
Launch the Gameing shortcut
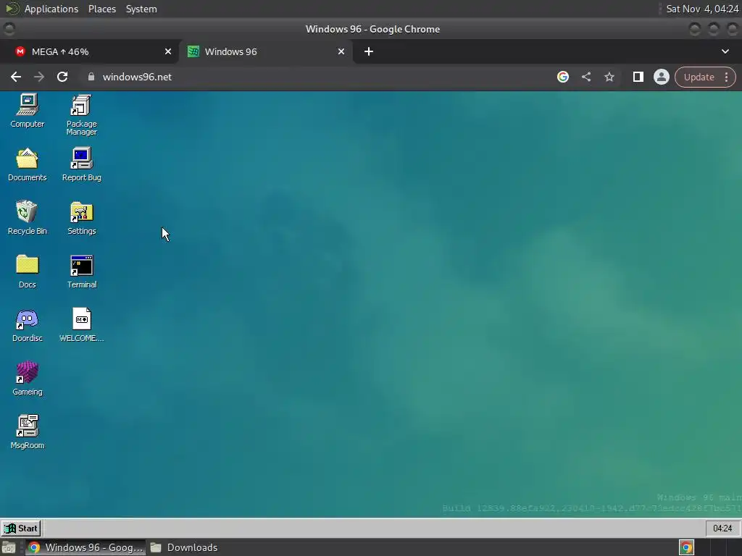pyautogui.click(x=28, y=379)
